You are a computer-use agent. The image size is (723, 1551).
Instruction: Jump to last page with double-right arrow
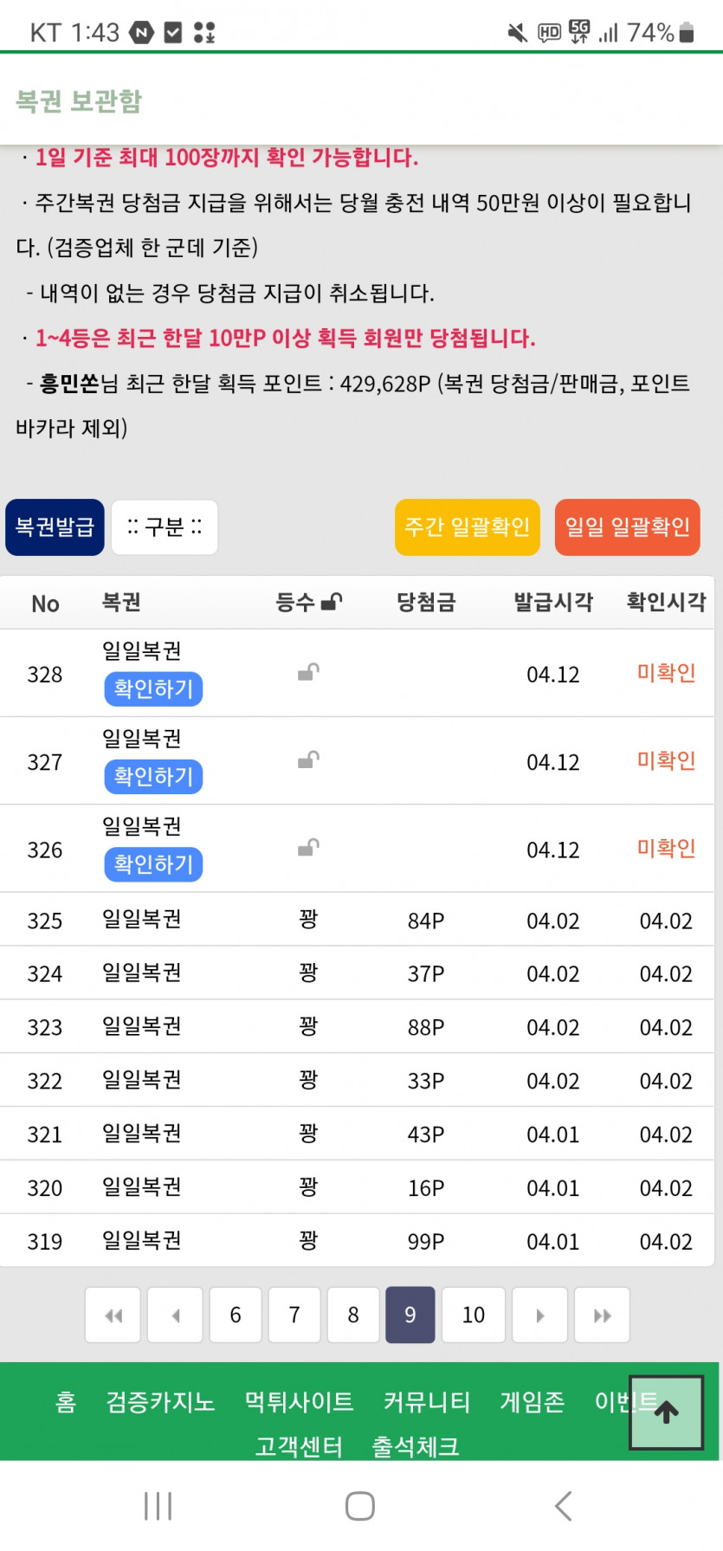[x=602, y=1315]
